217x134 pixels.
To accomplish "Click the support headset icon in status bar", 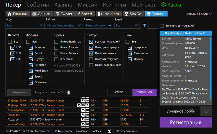I will pyautogui.click(x=110, y=131).
